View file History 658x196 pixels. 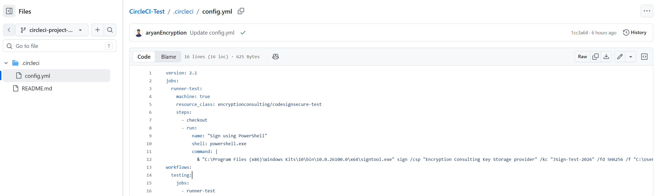click(x=635, y=32)
